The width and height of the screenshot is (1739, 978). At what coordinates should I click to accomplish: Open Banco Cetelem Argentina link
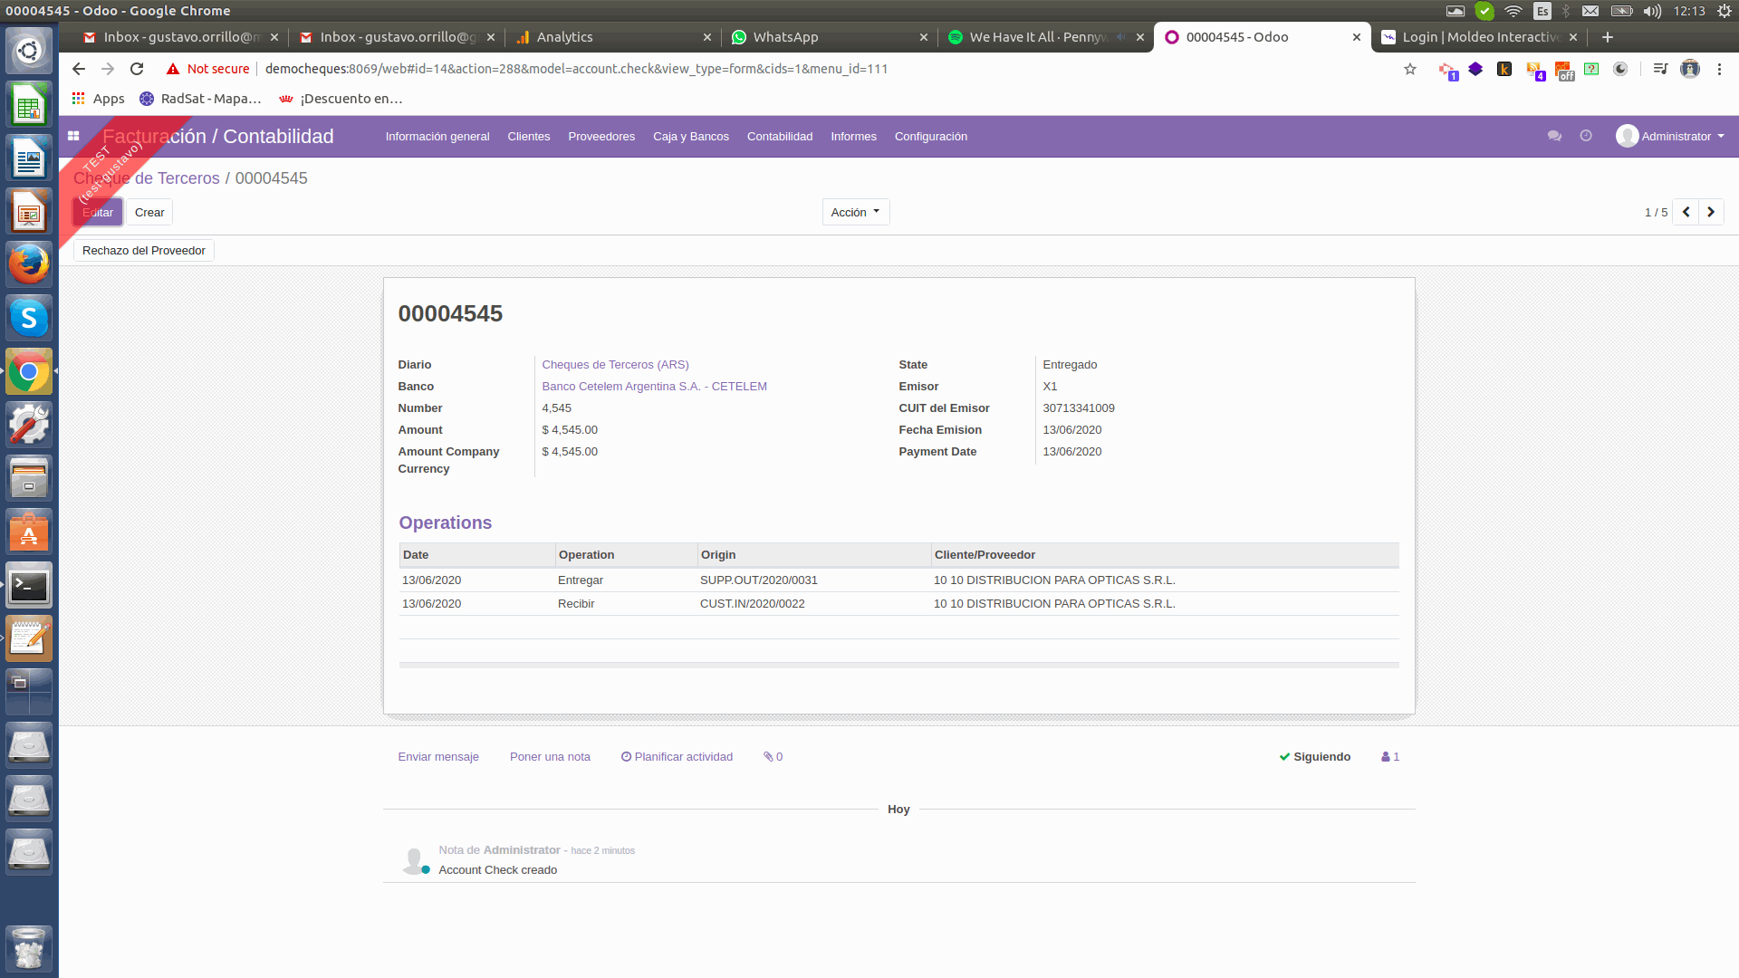point(654,387)
